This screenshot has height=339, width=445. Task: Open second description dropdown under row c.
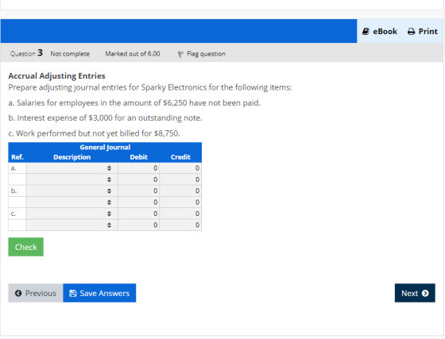[72, 225]
